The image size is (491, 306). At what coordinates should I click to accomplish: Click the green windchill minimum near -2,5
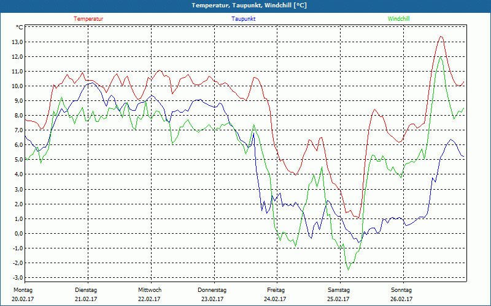pos(348,270)
